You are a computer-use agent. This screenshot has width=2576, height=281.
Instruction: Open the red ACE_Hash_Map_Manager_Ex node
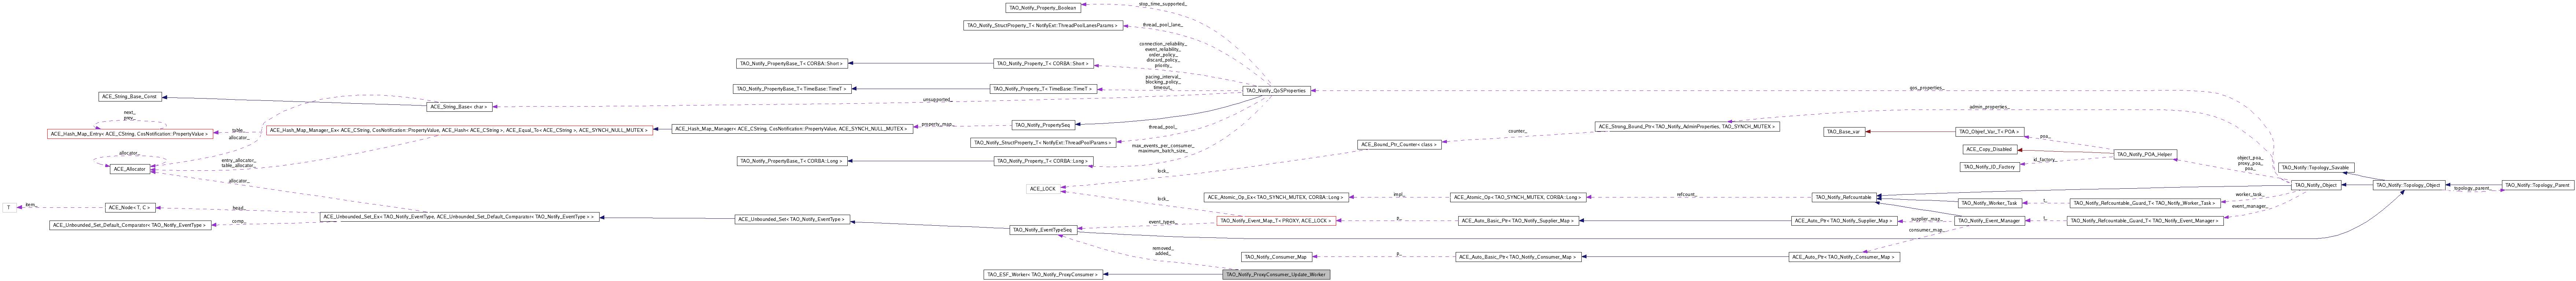(459, 130)
